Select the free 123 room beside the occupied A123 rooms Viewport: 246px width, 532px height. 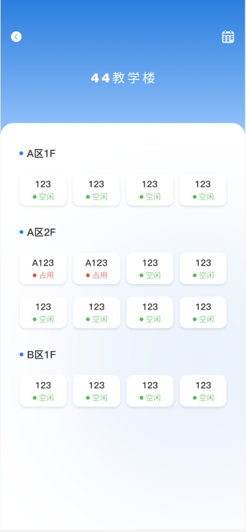(x=150, y=268)
